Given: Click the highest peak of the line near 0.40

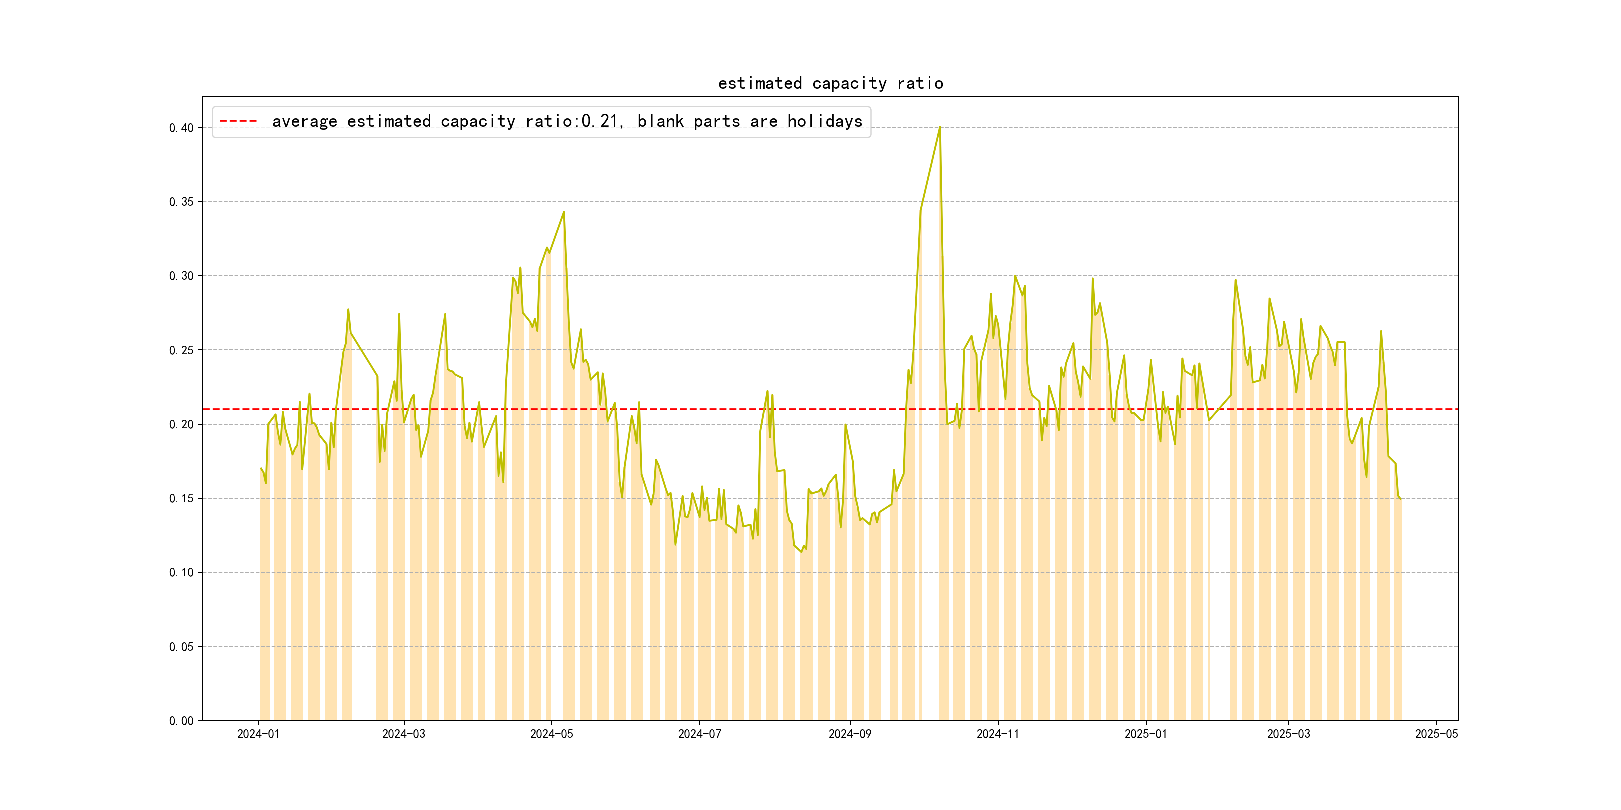Looking at the screenshot, I should click(x=940, y=127).
